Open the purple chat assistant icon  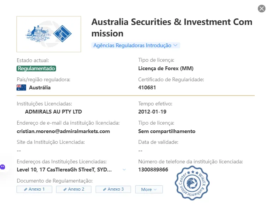3,167
